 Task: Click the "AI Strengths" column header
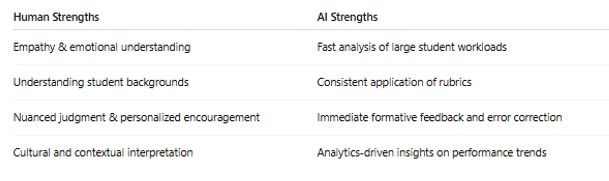pyautogui.click(x=347, y=17)
